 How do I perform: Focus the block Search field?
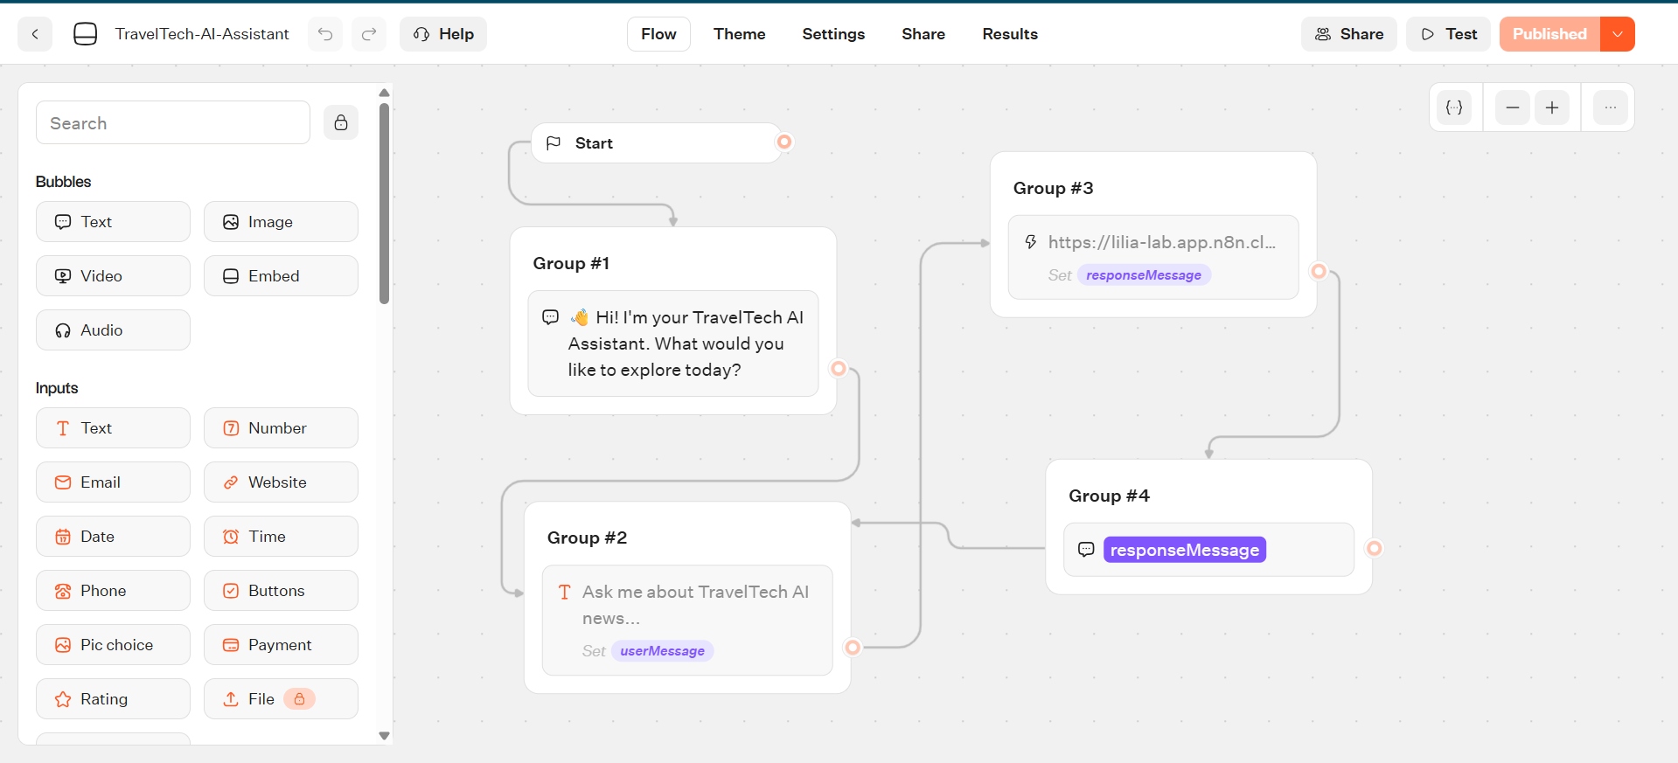click(173, 123)
